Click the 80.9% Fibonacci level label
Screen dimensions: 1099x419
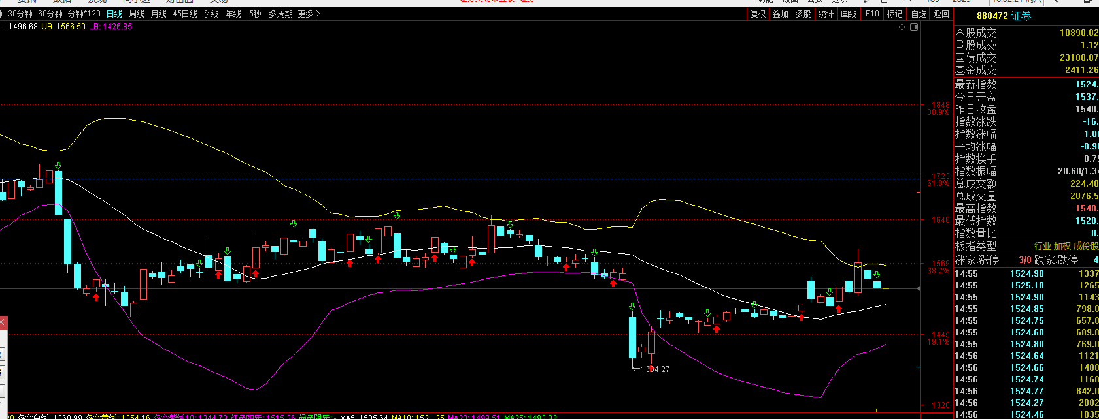pos(938,112)
